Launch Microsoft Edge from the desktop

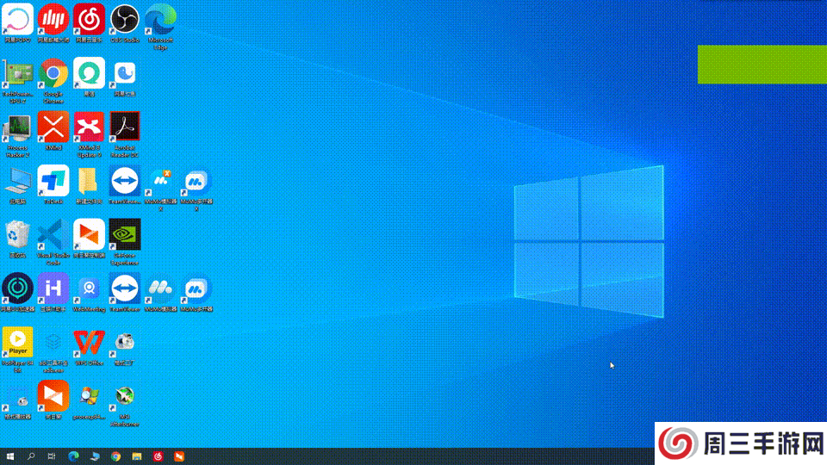click(x=160, y=19)
